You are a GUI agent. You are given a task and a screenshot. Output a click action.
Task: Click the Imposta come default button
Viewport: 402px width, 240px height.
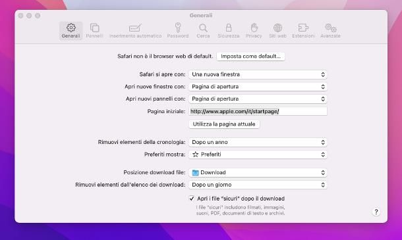pyautogui.click(x=250, y=57)
